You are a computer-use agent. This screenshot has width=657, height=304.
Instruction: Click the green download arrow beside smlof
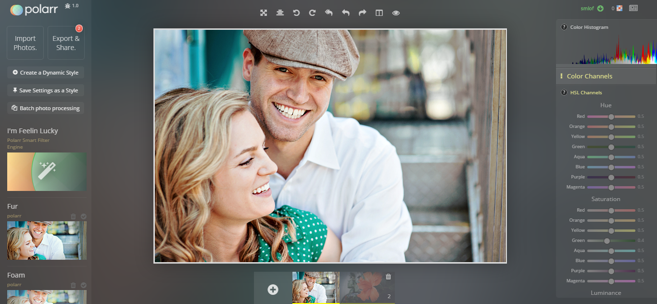600,8
